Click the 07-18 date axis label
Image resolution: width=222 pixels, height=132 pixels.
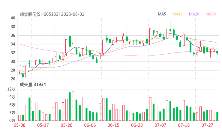tap(184, 125)
